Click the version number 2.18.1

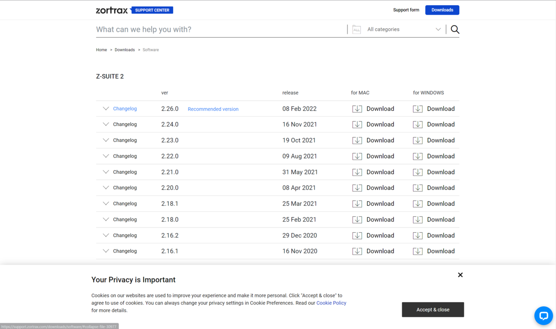click(170, 204)
